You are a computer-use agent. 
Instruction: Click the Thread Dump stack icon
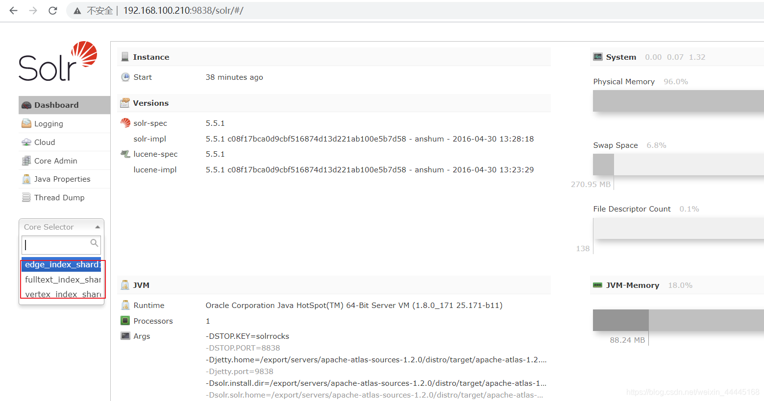coord(26,197)
